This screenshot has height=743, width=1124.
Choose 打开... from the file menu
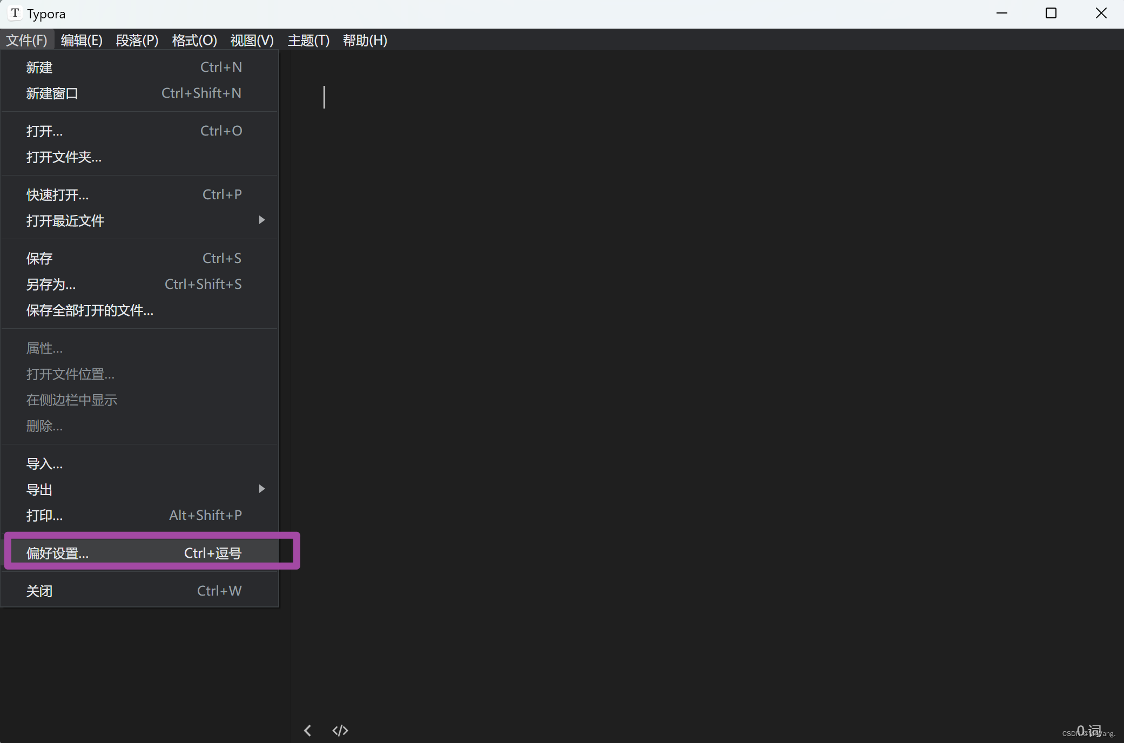point(139,131)
